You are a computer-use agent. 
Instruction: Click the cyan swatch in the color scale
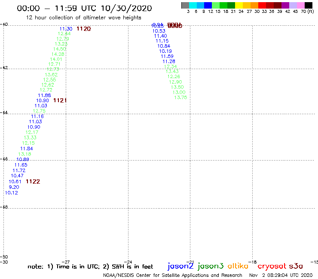(193, 5)
